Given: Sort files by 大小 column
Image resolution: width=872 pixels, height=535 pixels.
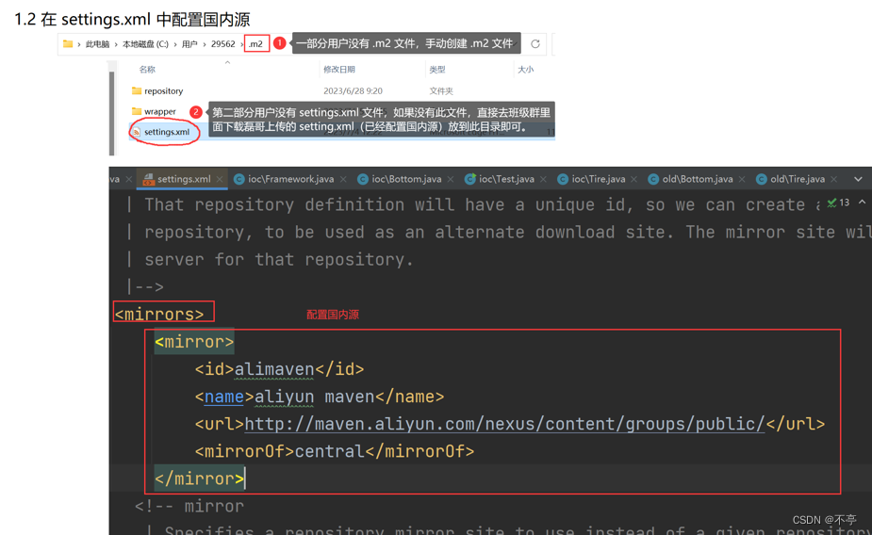Looking at the screenshot, I should 525,70.
